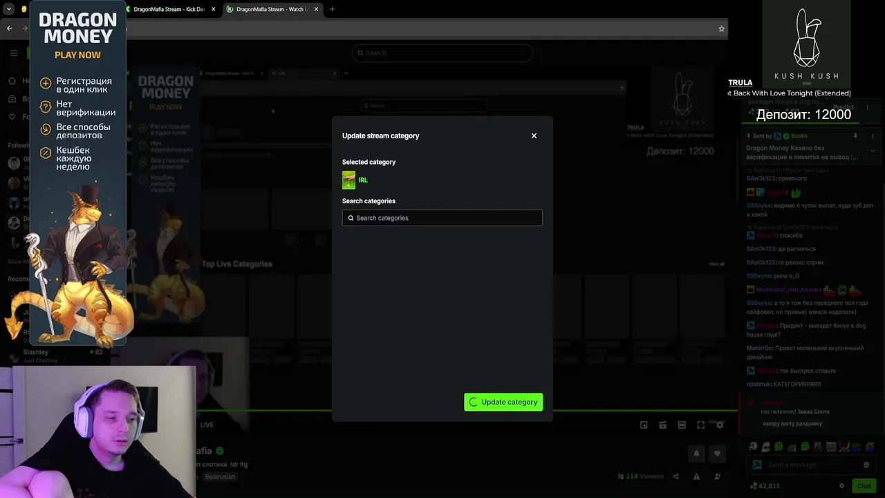Click the clip creation icon in the player
The width and height of the screenshot is (885, 498).
pyautogui.click(x=662, y=425)
